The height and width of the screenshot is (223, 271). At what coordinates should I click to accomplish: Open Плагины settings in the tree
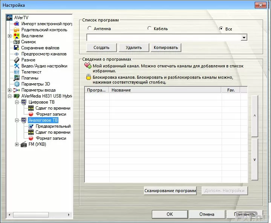[30, 78]
